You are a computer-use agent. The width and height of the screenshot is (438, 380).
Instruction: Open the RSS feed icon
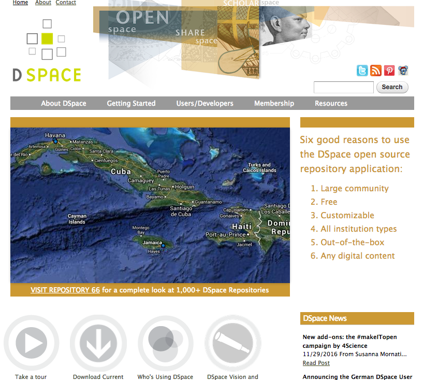376,71
